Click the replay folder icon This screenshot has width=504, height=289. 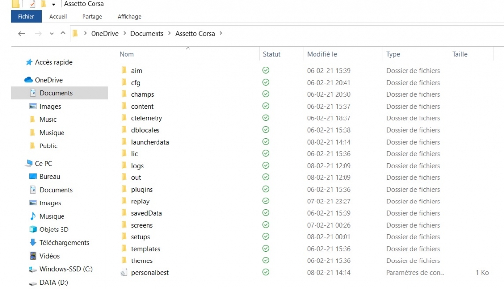pyautogui.click(x=124, y=201)
